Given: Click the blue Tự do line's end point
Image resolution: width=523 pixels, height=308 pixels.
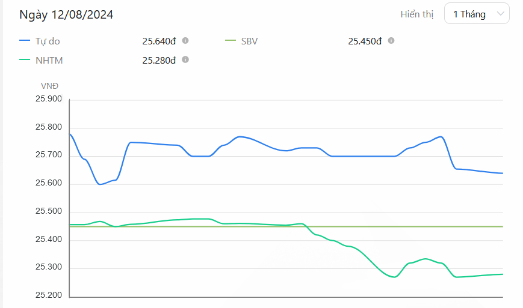Looking at the screenshot, I should tap(503, 174).
